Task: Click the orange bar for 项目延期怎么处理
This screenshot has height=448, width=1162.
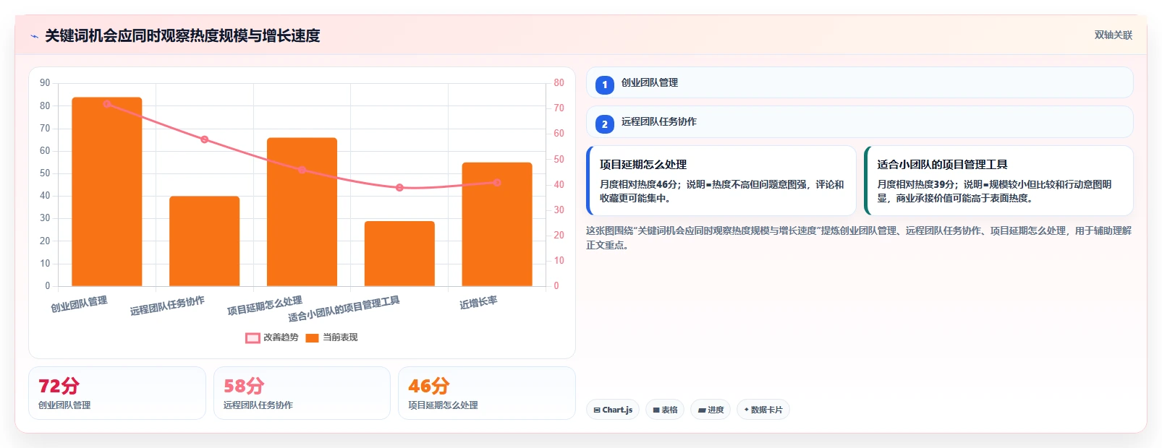Action: [302, 212]
